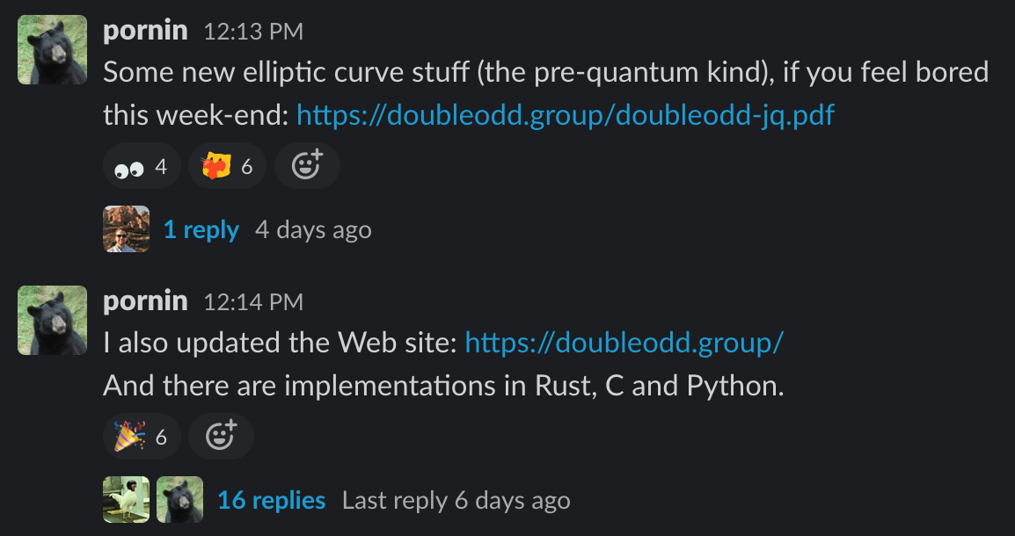Click the 'Last reply 6 days ago' label
Viewport: 1015px width, 536px height.
pos(456,501)
